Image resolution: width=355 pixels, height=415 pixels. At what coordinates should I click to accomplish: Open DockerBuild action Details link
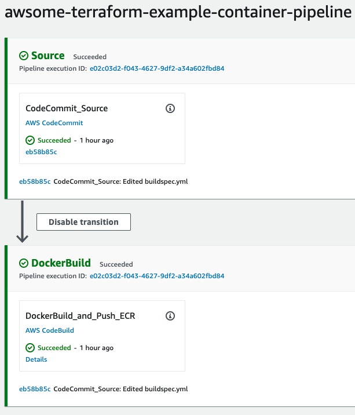[36, 359]
